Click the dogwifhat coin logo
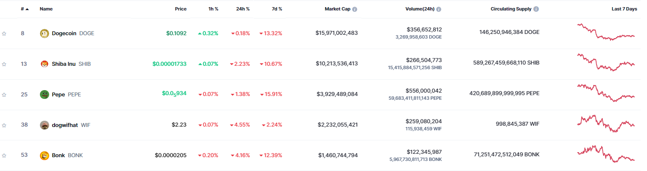This screenshot has height=171, width=647. [x=44, y=125]
